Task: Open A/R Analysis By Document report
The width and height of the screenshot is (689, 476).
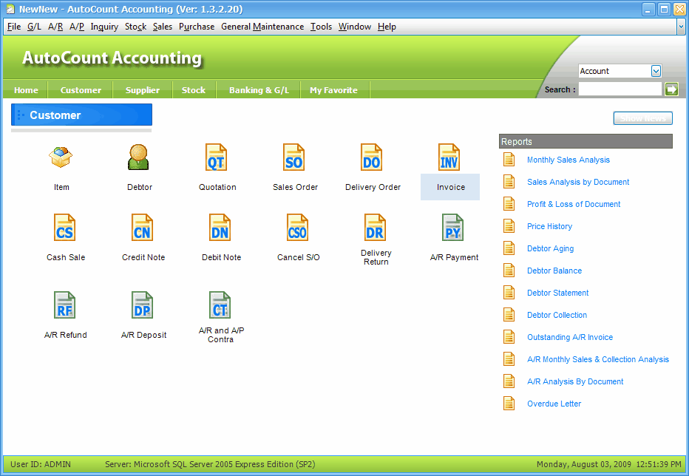Action: 574,381
